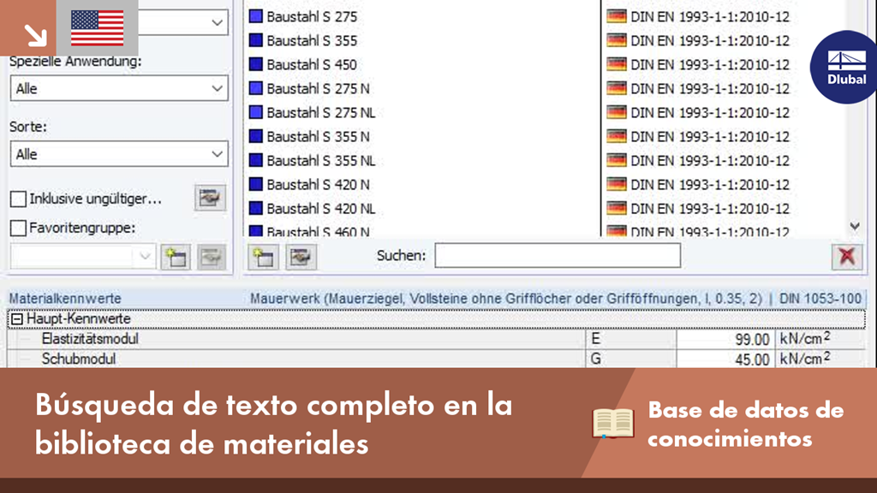The image size is (877, 493).
Task: Select Baustahl S 355 N material
Action: (319, 136)
